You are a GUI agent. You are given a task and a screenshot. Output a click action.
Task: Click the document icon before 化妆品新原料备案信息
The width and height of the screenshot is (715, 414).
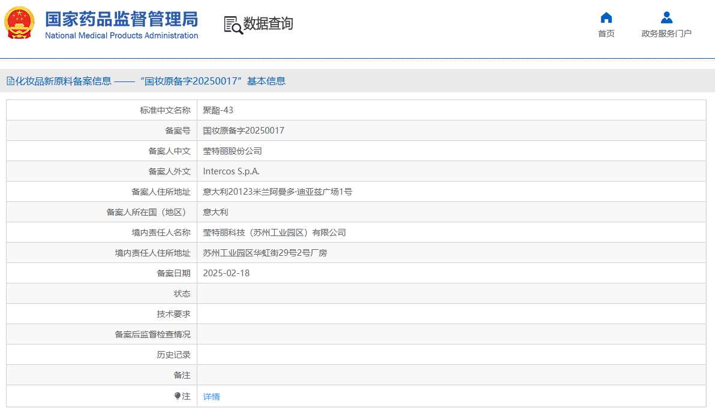10,81
